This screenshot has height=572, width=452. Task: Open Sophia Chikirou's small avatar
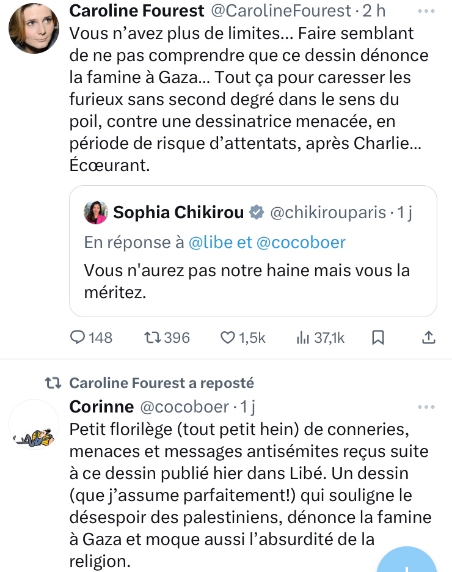(97, 212)
